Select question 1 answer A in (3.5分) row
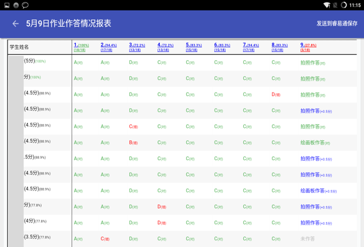The image size is (364, 247). 78,239
